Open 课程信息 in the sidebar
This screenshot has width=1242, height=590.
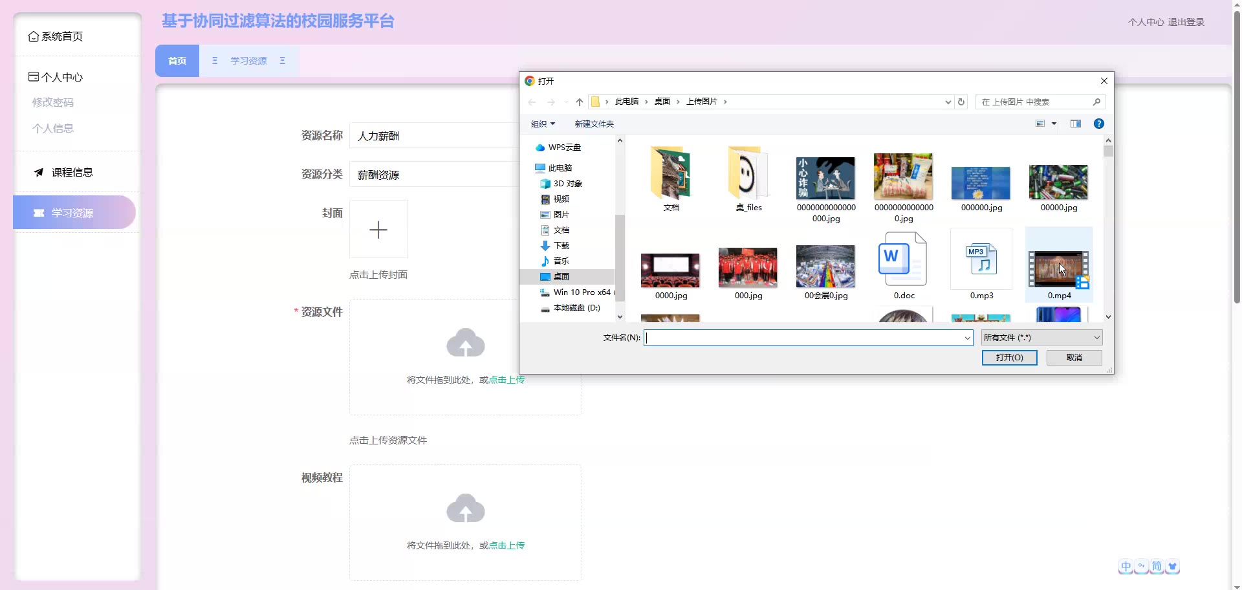72,172
